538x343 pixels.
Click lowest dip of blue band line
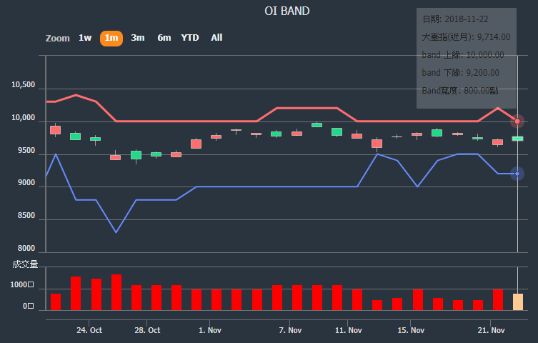click(x=116, y=232)
